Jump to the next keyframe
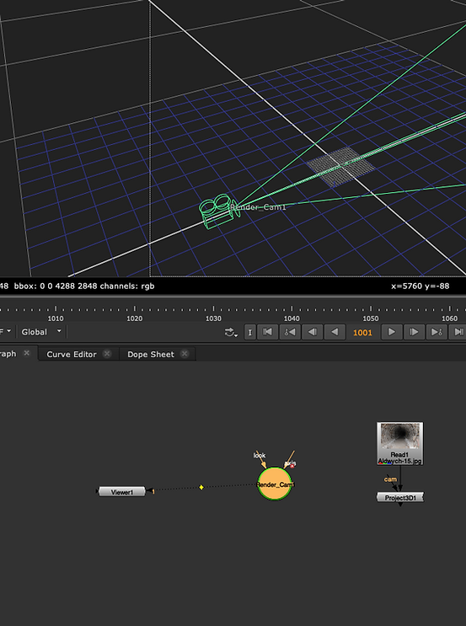Image resolution: width=466 pixels, height=626 pixels. tap(437, 332)
